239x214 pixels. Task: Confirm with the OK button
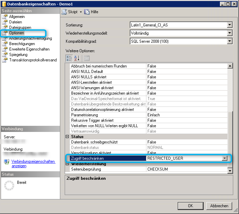click(x=191, y=206)
